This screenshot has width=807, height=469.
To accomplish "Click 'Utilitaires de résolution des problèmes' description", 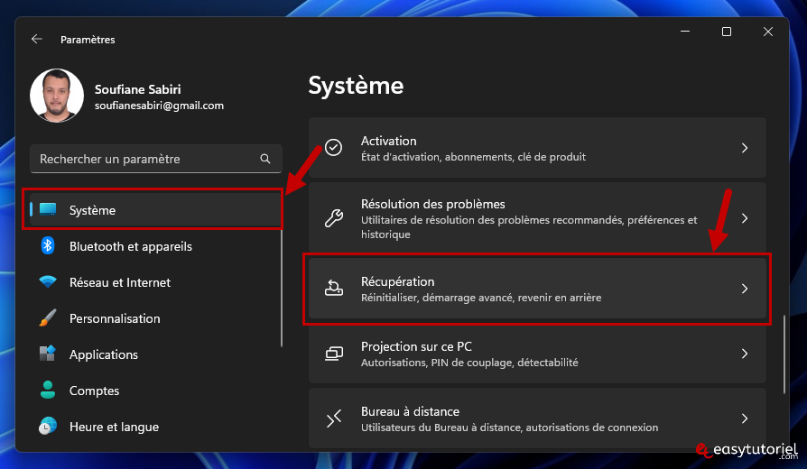I will (x=529, y=226).
